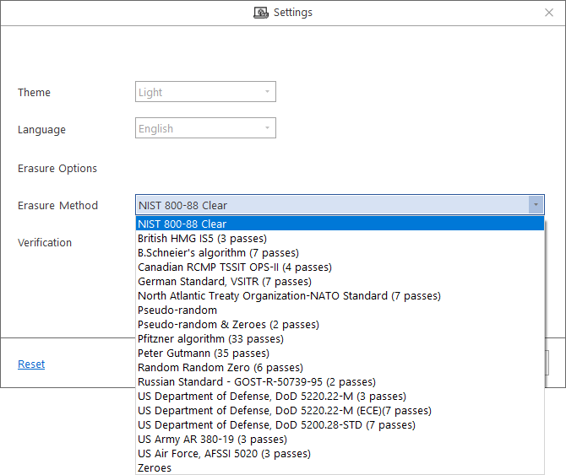Click the Verification label

point(45,242)
